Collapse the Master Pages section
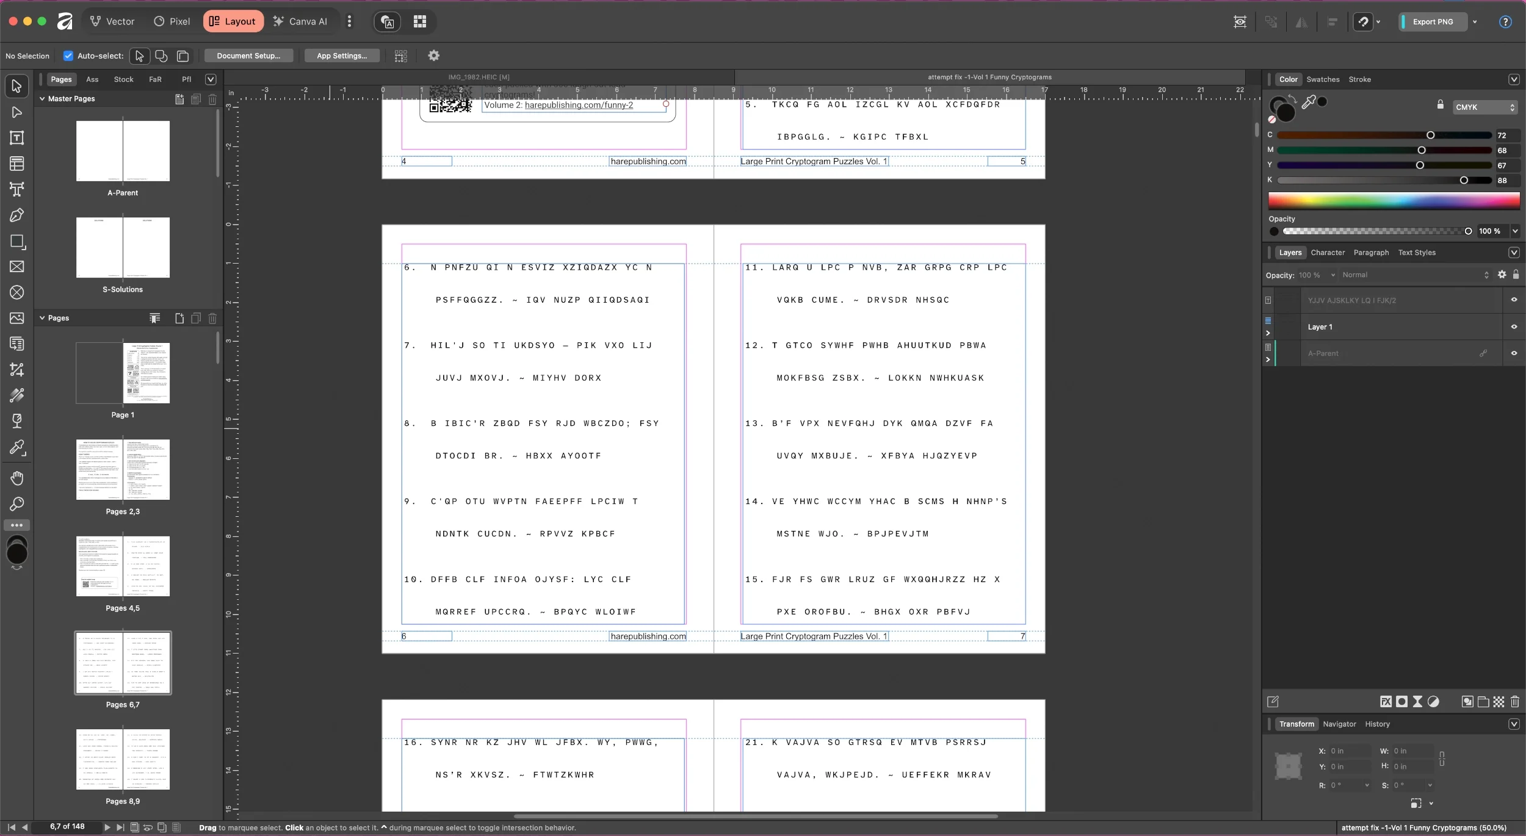This screenshot has width=1526, height=836. (x=42, y=98)
